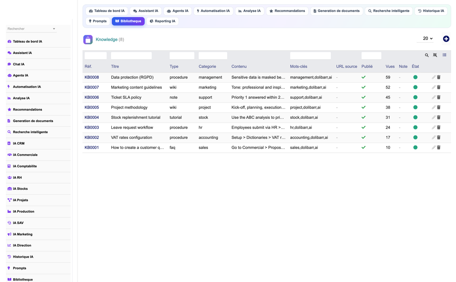456x282 pixels.
Task: Open the column selector list icon
Action: 445,55
